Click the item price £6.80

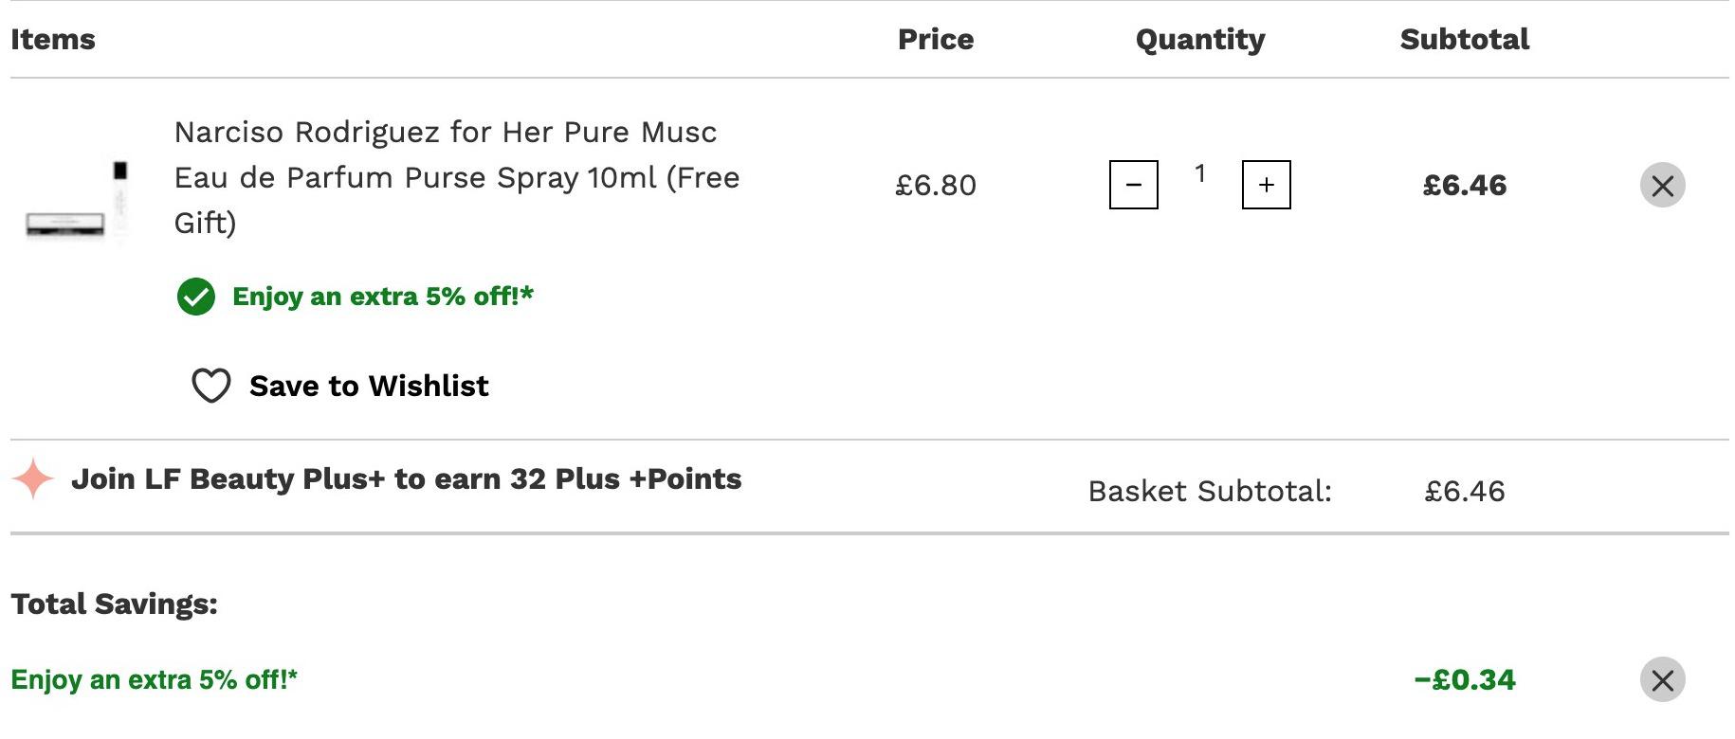point(936,186)
